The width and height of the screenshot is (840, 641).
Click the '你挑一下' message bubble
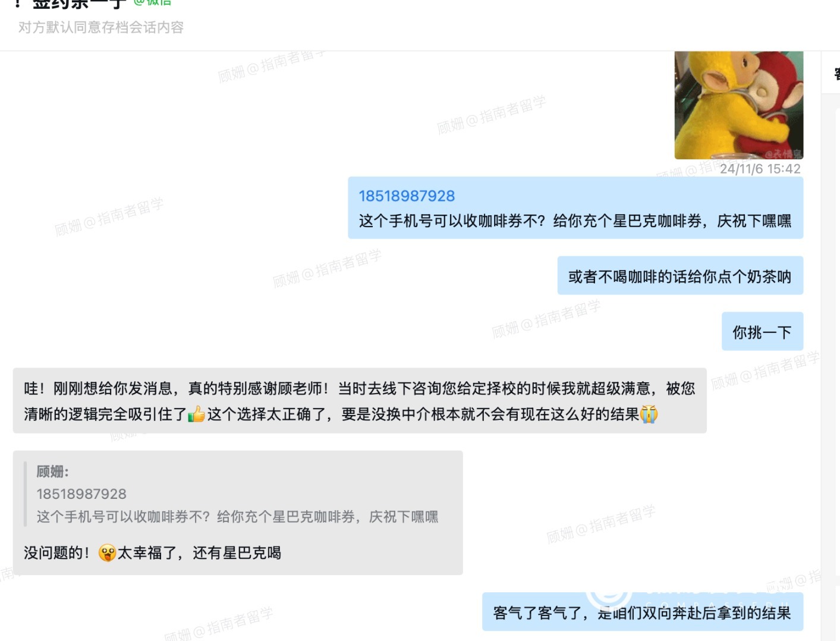tap(763, 332)
